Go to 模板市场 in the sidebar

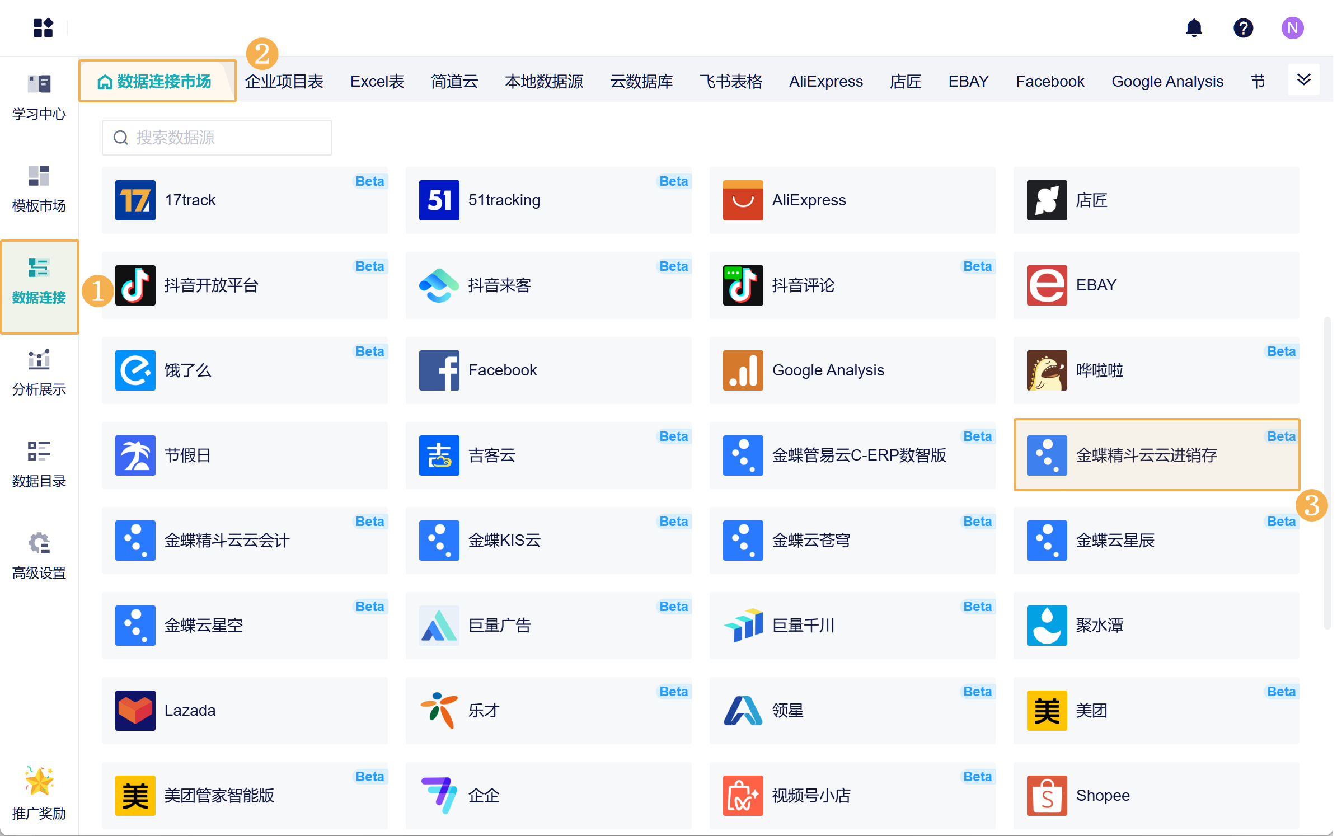pyautogui.click(x=39, y=189)
